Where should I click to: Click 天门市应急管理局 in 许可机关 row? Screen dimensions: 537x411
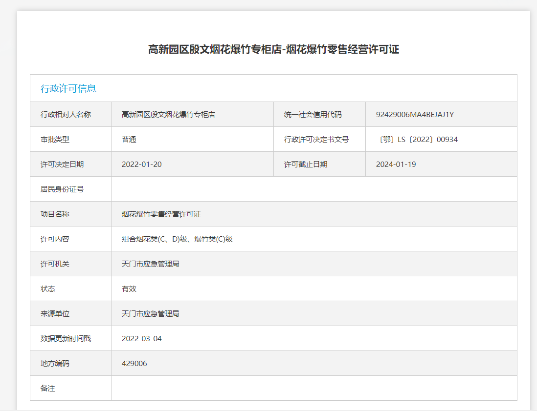coord(150,264)
